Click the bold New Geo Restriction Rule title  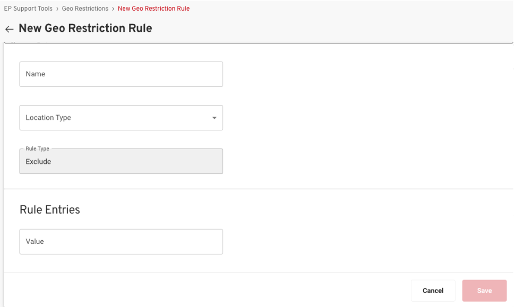85,29
